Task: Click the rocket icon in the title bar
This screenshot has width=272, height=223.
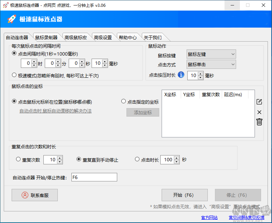Action: 5,5
